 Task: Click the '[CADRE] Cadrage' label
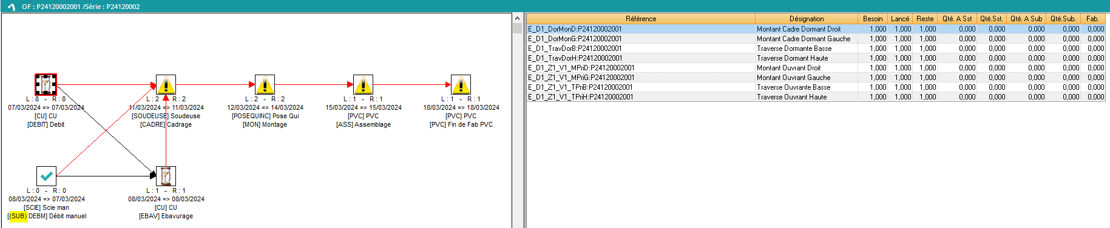(166, 124)
